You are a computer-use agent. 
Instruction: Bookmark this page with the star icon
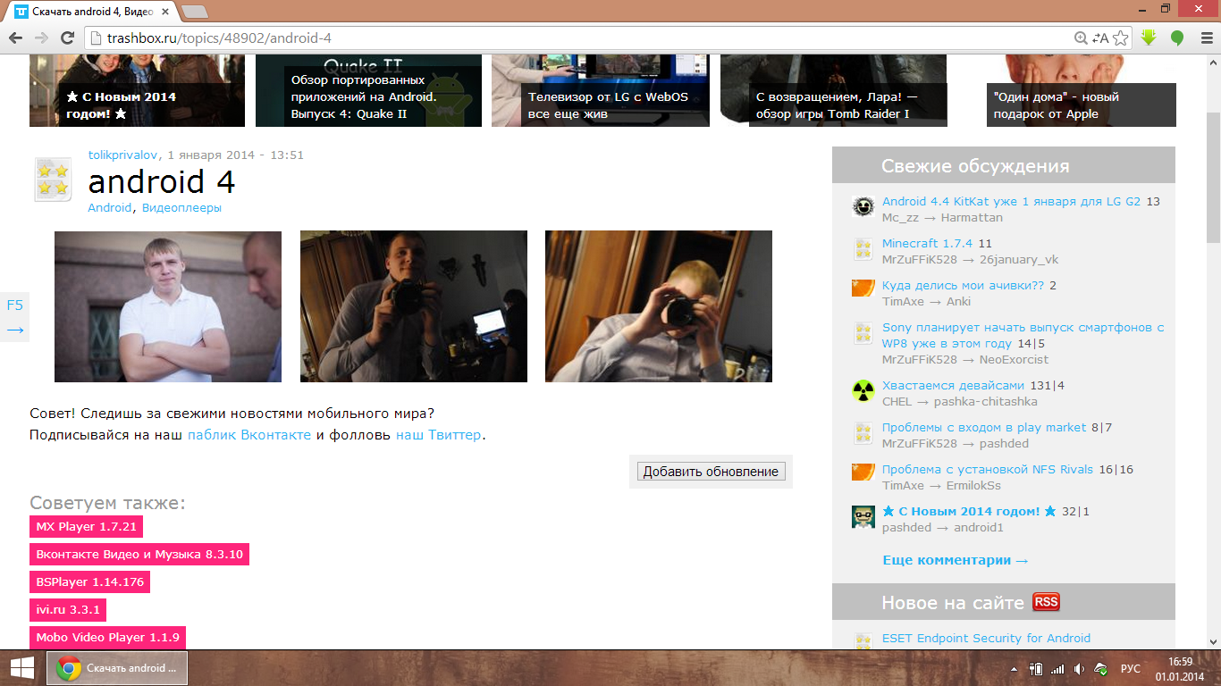[1121, 38]
